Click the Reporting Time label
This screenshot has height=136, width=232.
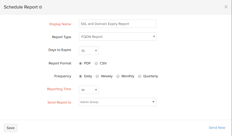pyautogui.click(x=59, y=89)
